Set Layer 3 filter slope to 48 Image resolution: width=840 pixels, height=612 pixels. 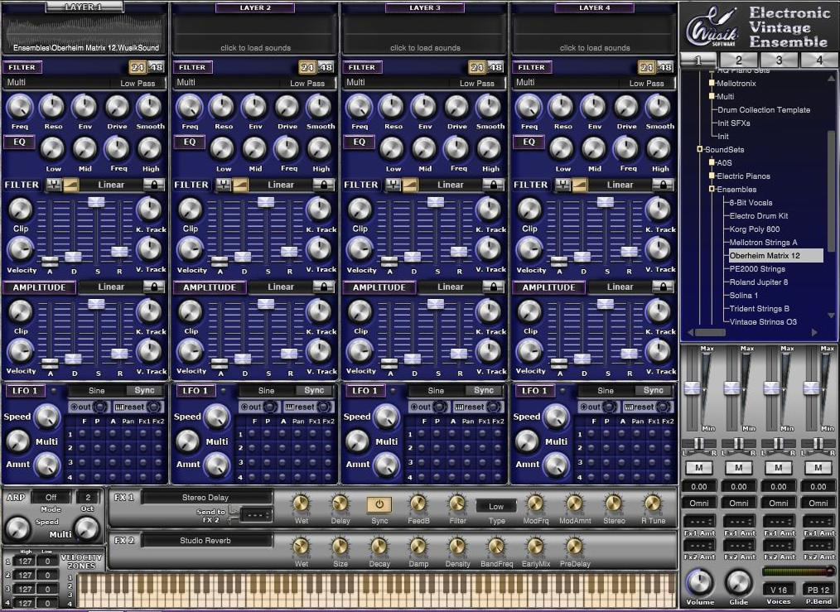(x=495, y=67)
